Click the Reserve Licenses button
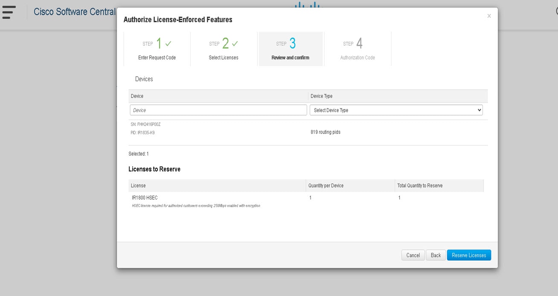558x296 pixels. [469, 255]
